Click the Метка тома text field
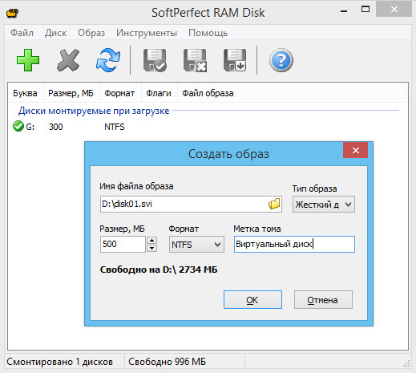The width and height of the screenshot is (416, 373). tap(294, 244)
